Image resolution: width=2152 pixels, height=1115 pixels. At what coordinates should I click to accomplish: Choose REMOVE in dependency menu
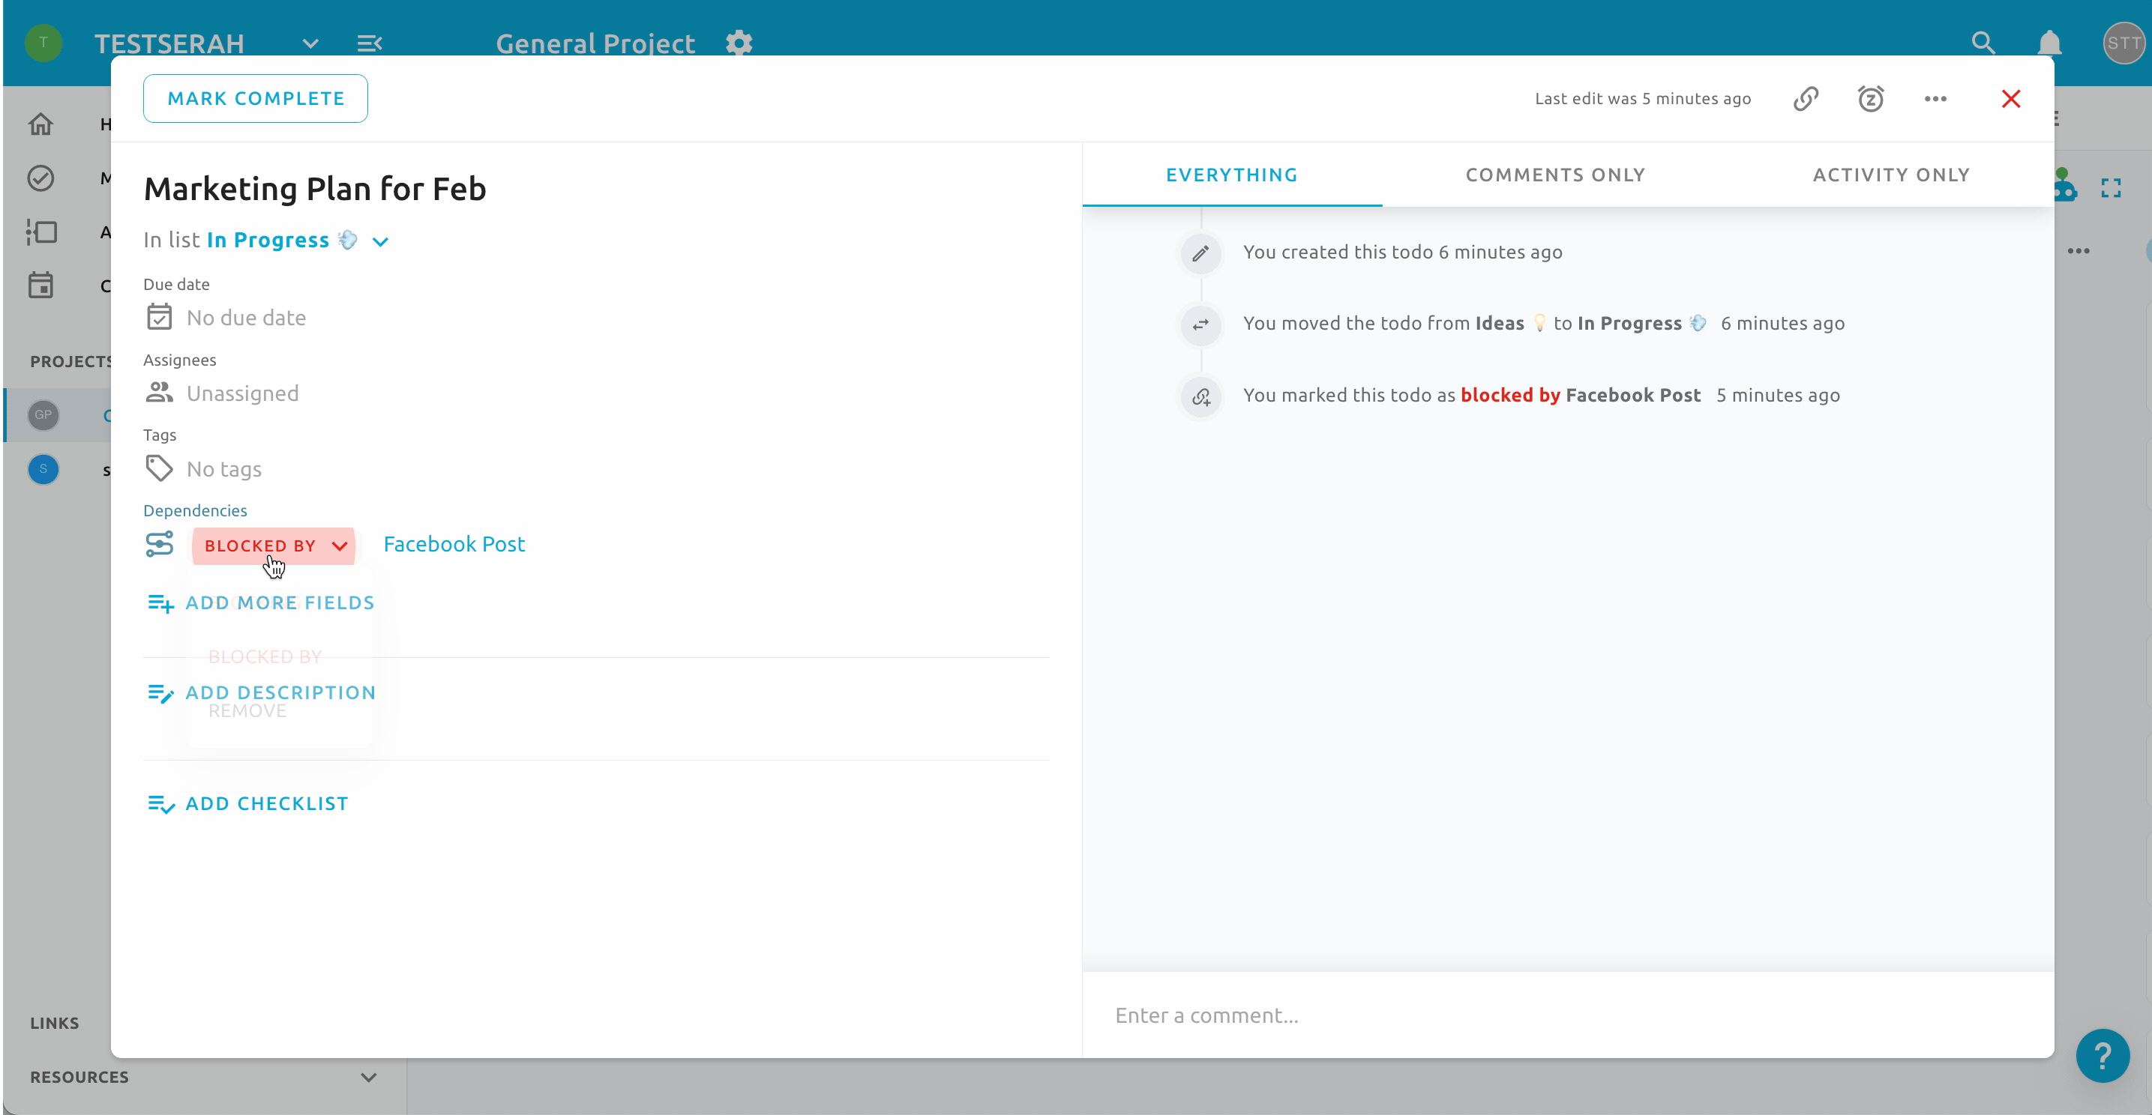point(247,711)
